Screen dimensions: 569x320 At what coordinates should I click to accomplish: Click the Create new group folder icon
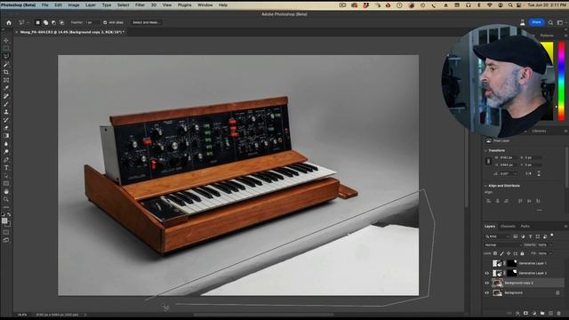tap(542, 313)
